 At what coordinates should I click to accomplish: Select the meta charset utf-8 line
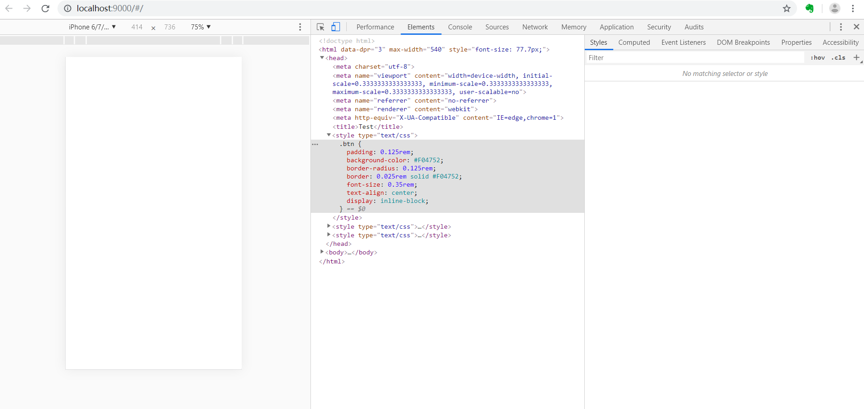point(373,66)
